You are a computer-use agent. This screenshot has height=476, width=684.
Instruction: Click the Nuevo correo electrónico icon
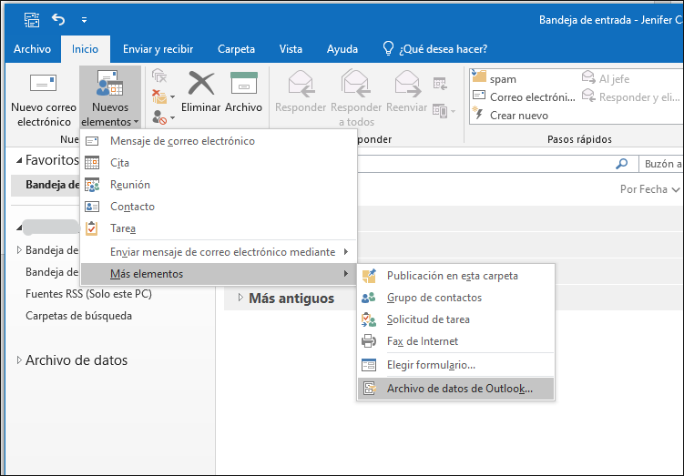pyautogui.click(x=43, y=85)
